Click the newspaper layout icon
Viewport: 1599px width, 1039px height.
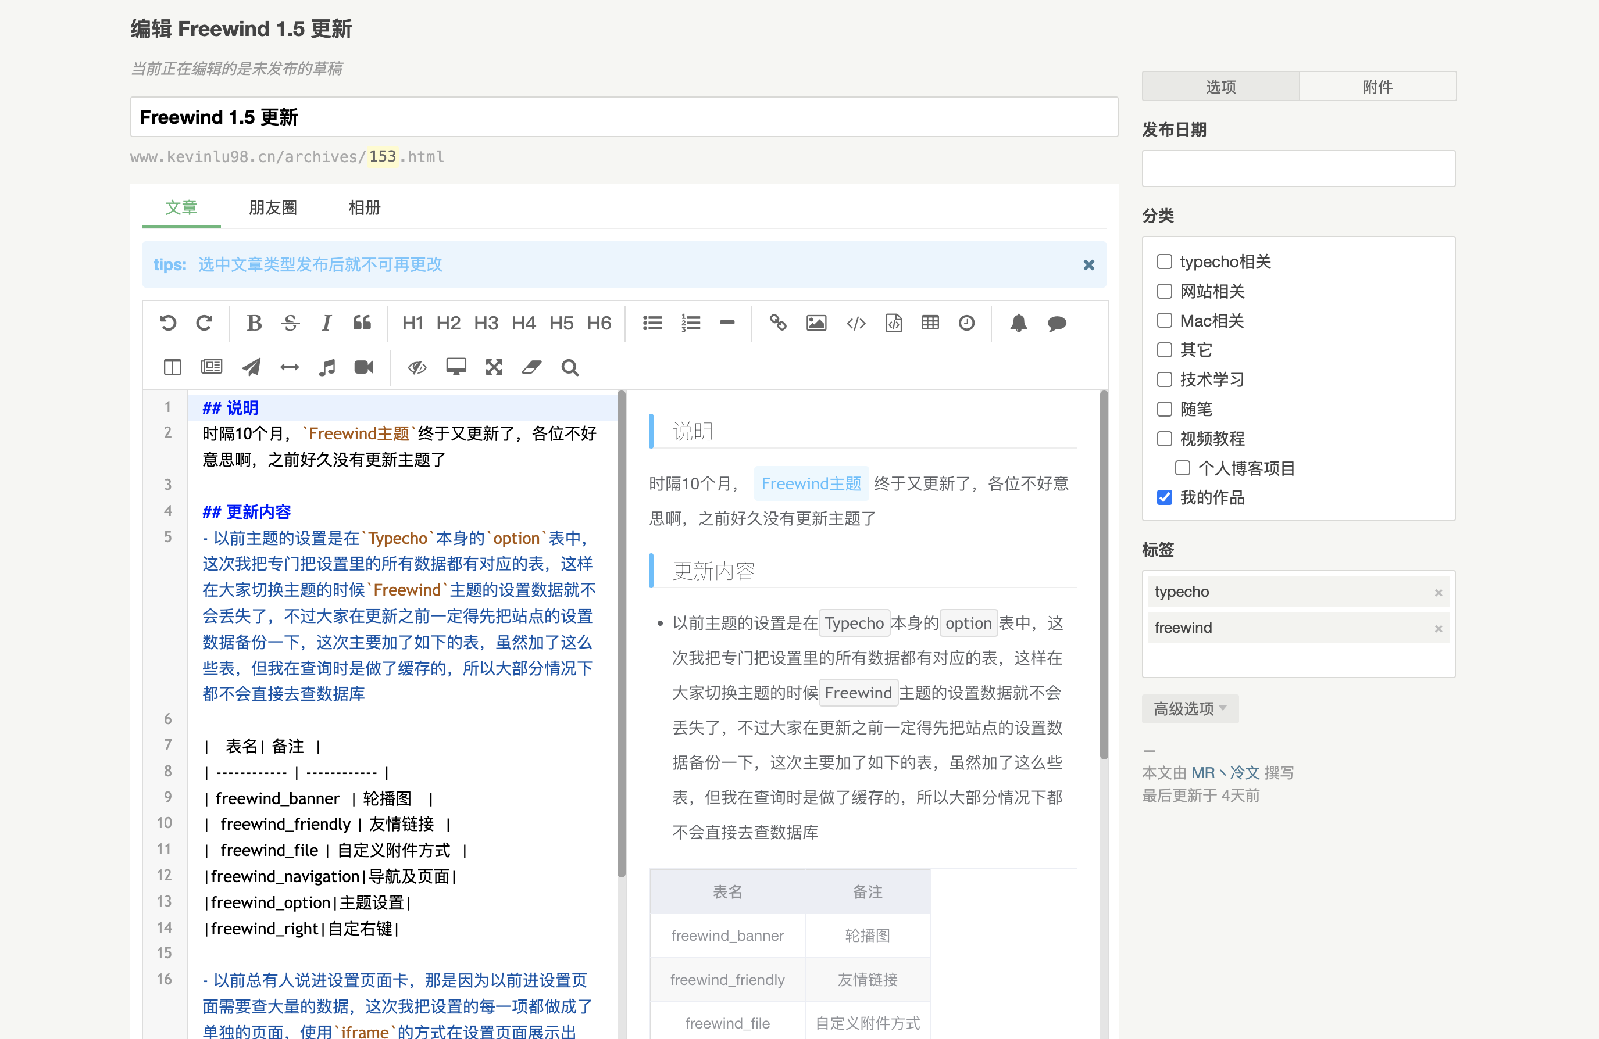click(211, 367)
